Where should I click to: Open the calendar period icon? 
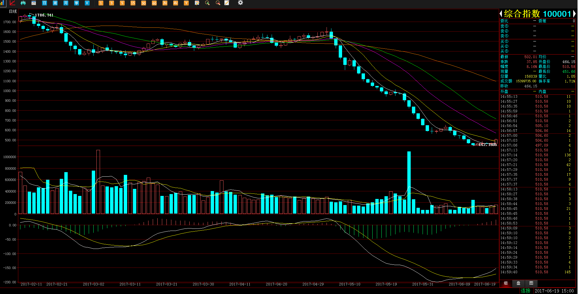pos(34,3)
